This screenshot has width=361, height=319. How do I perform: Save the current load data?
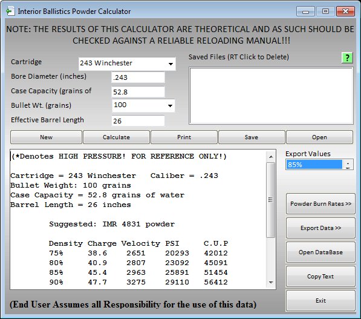(x=252, y=137)
